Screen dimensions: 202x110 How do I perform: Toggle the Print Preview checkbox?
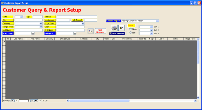[110, 33]
